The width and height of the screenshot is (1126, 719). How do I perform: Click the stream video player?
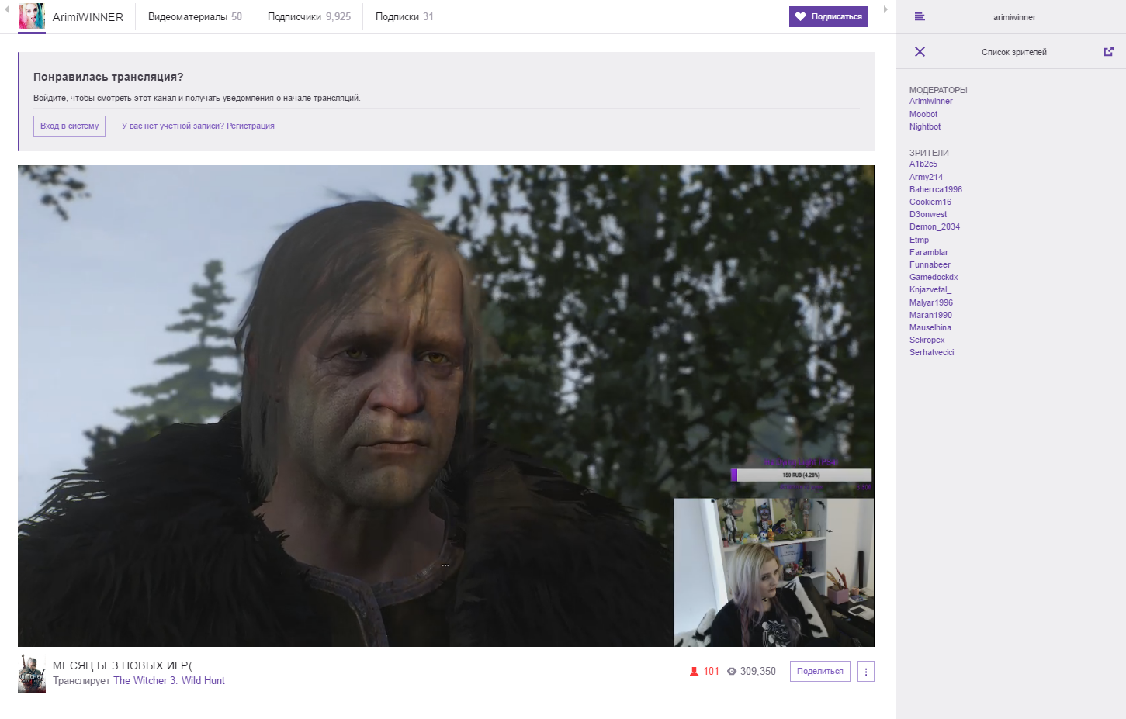[x=446, y=406]
